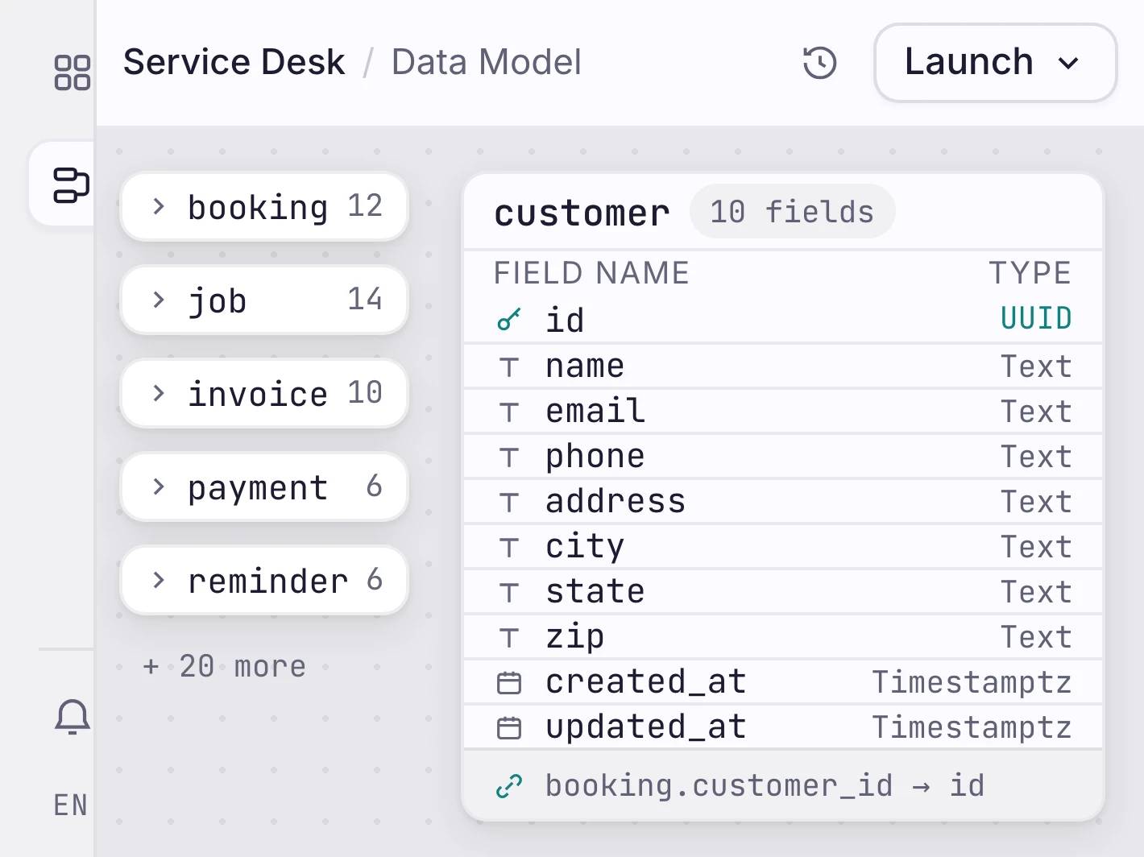The image size is (1144, 857).
Task: Click the 10 fields badge
Action: pos(792,212)
